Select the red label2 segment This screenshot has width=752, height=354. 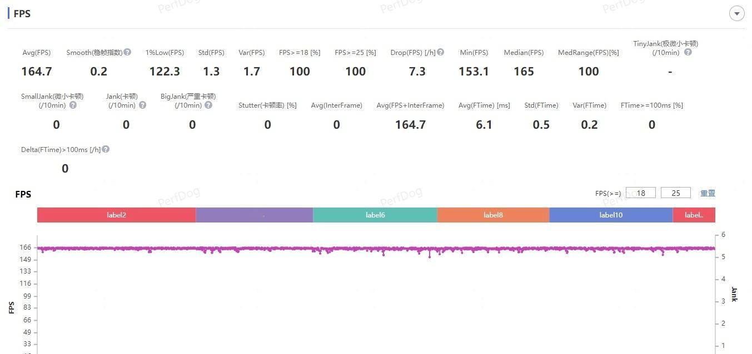point(117,215)
